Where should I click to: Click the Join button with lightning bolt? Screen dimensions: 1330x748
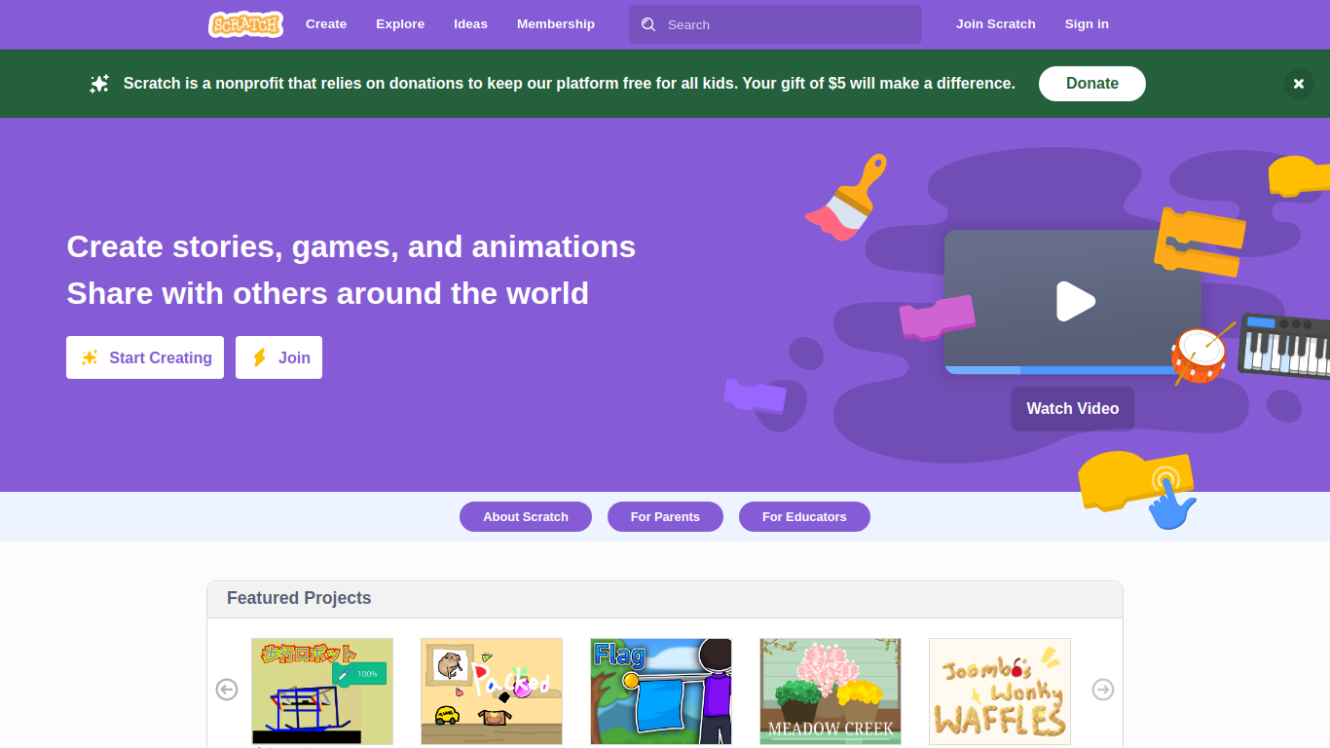tap(278, 357)
